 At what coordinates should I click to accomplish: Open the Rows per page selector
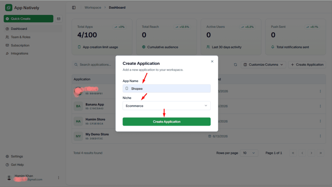point(249,153)
